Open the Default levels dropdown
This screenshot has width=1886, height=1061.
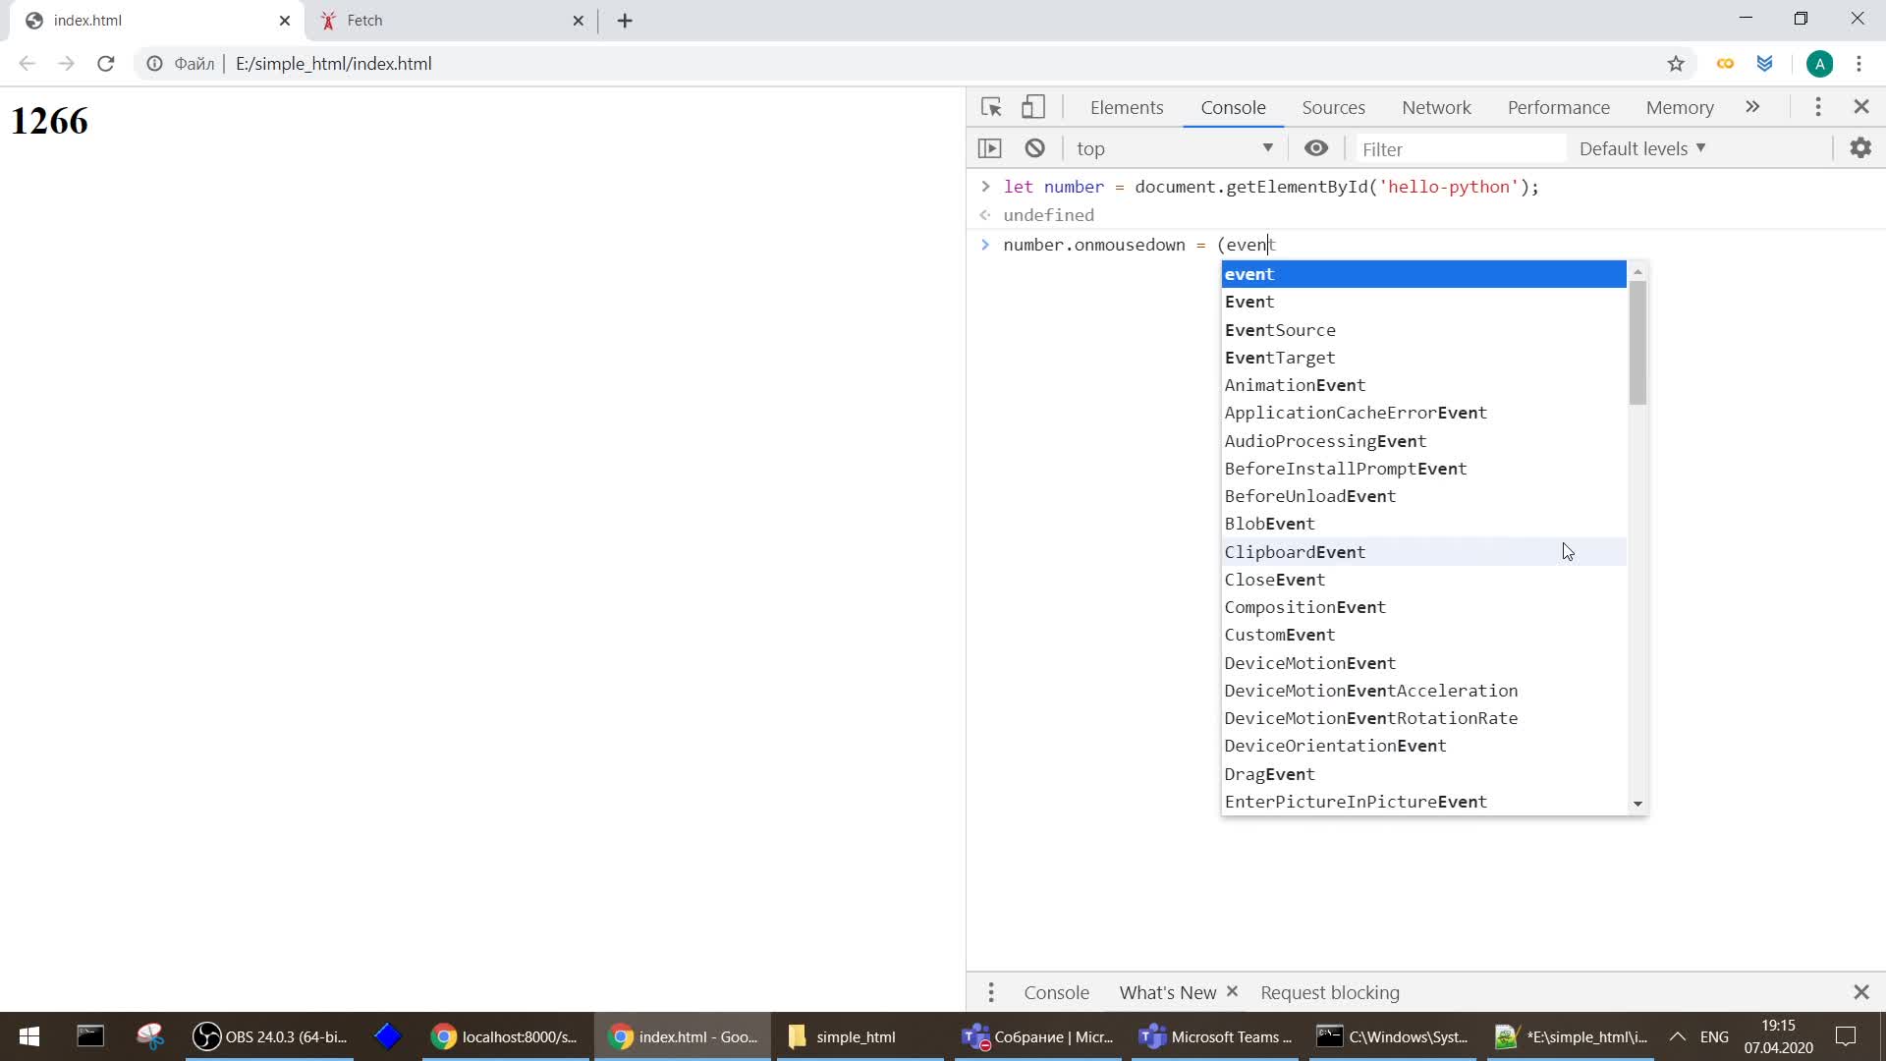[1641, 148]
